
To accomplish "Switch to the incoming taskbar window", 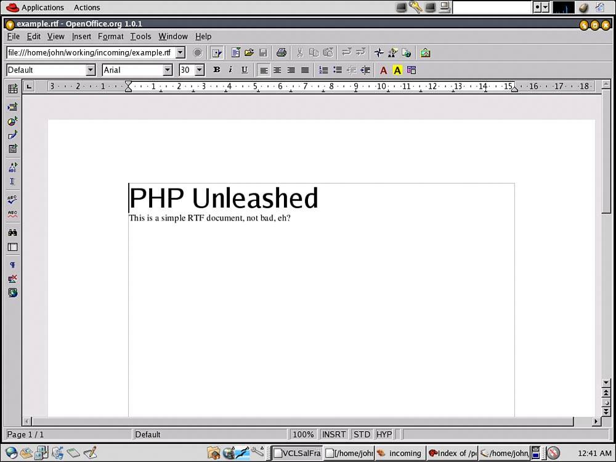I will point(399,453).
